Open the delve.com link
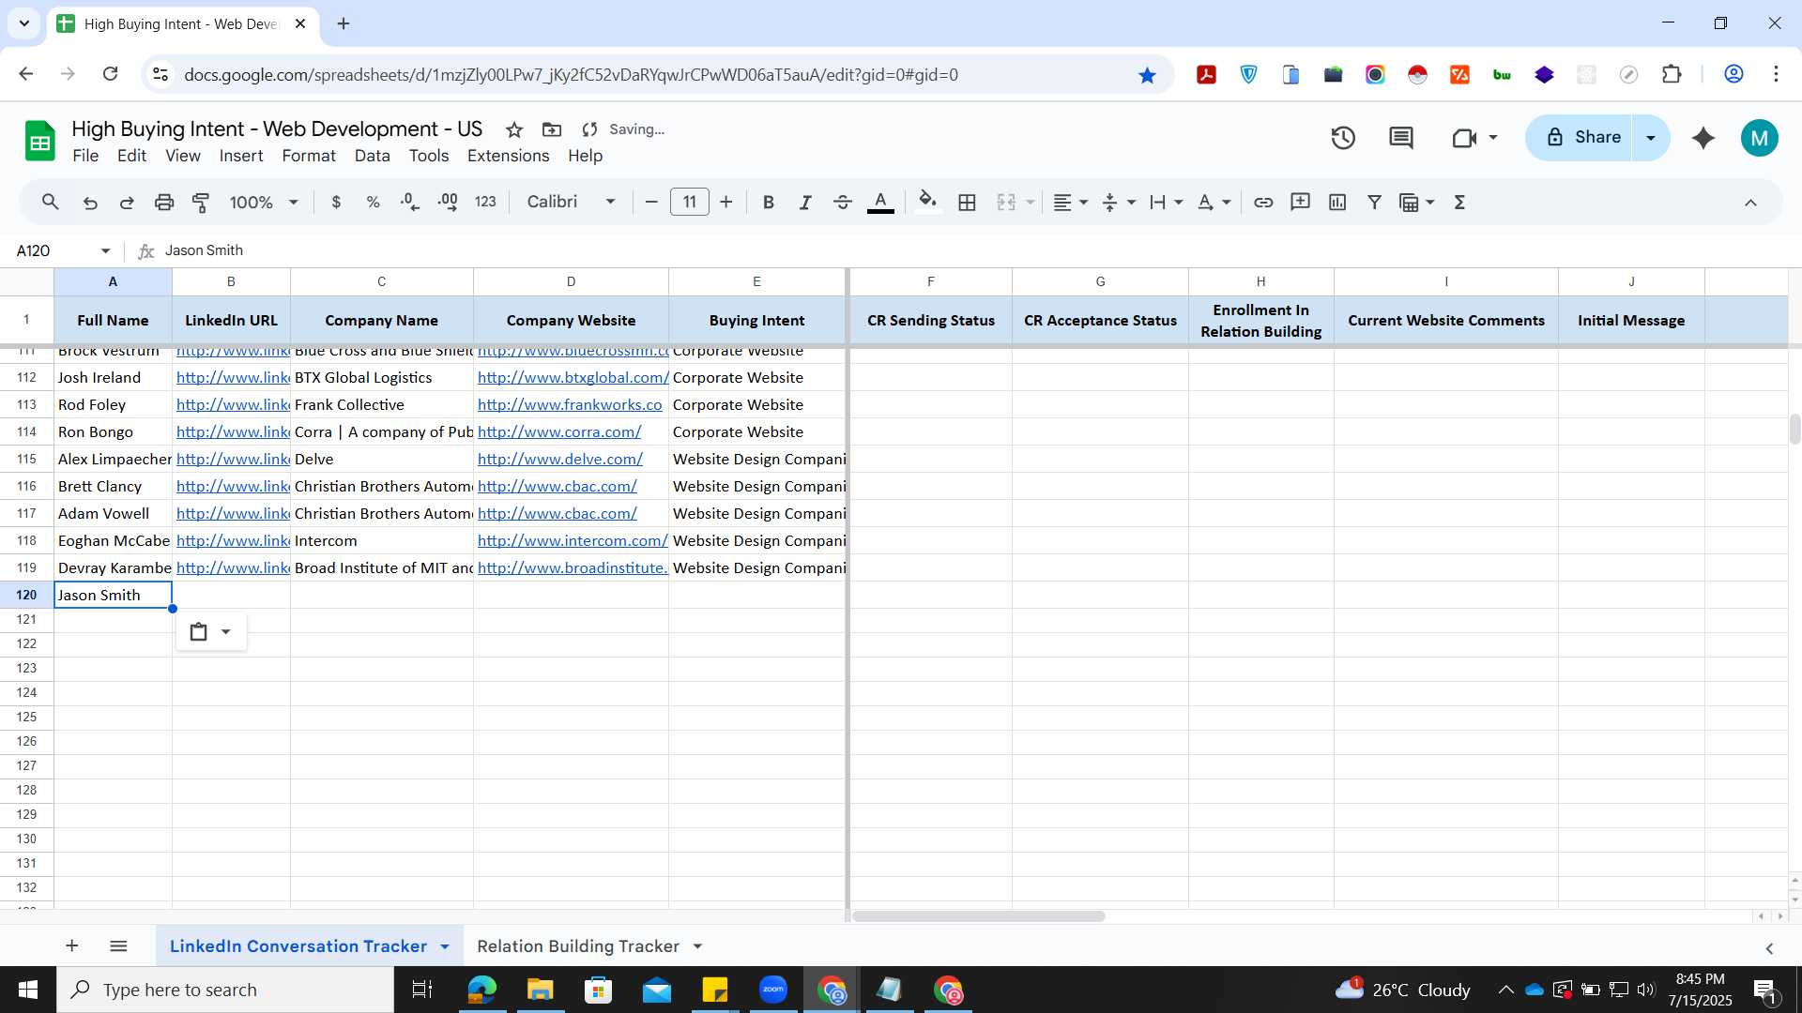The height and width of the screenshot is (1013, 1802). click(560, 459)
